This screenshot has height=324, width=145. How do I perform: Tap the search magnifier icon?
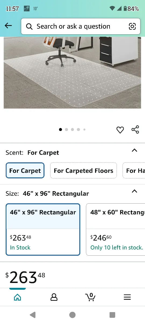pyautogui.click(x=29, y=26)
